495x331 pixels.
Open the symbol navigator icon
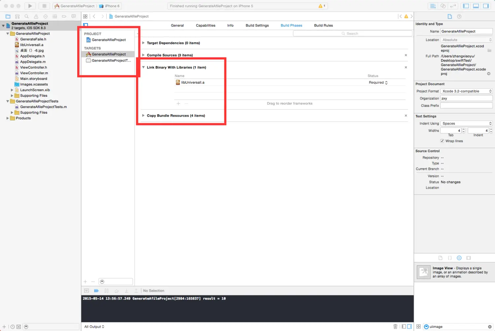tap(17, 16)
